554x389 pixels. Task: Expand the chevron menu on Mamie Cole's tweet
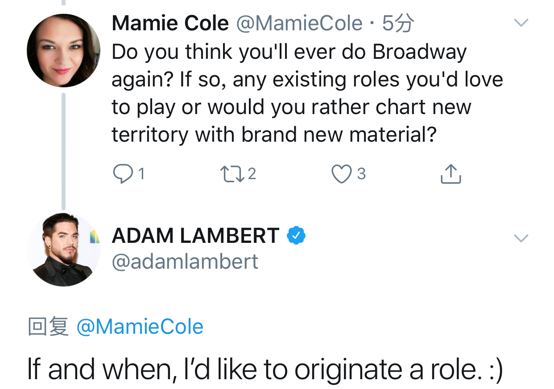point(521,22)
